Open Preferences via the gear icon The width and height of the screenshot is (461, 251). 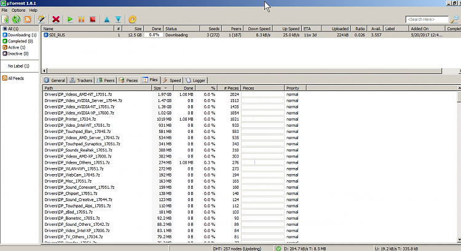coord(132,20)
